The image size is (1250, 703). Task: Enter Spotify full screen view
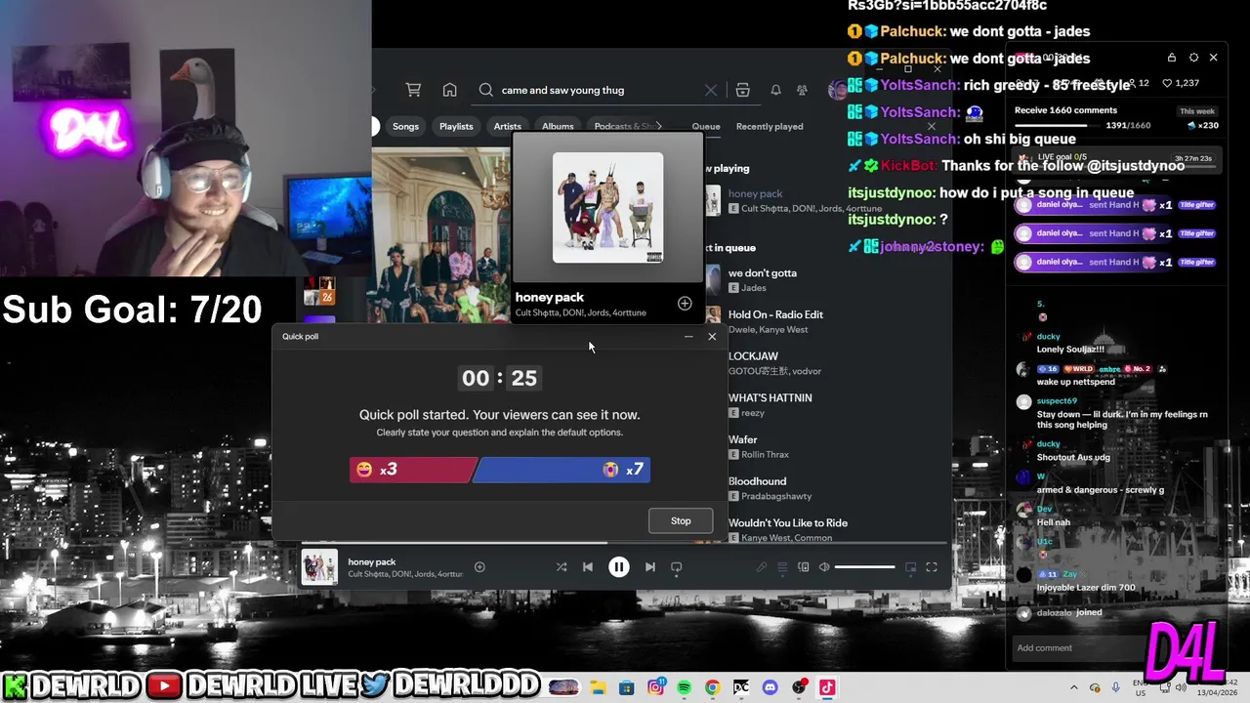click(x=932, y=567)
